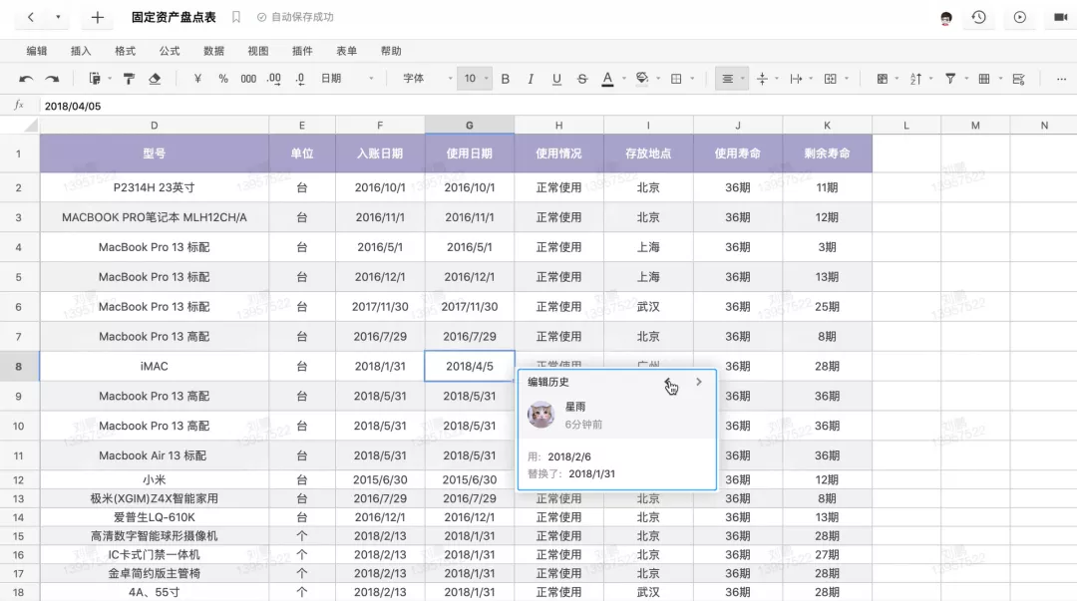The width and height of the screenshot is (1077, 601).
Task: Click the font color A swatch
Action: point(607,79)
